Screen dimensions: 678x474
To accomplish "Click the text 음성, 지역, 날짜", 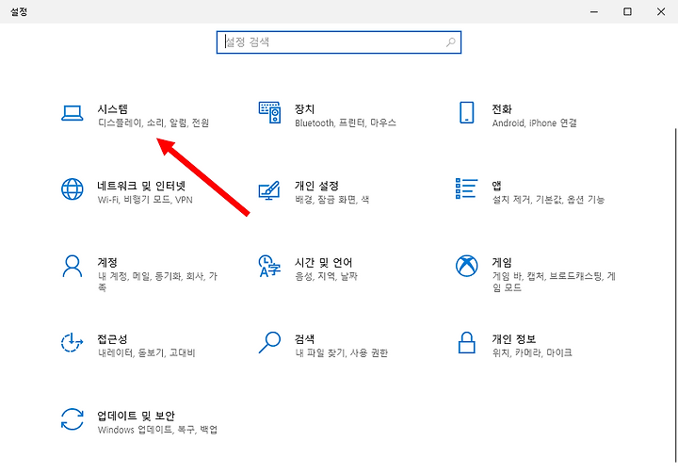I will (326, 276).
